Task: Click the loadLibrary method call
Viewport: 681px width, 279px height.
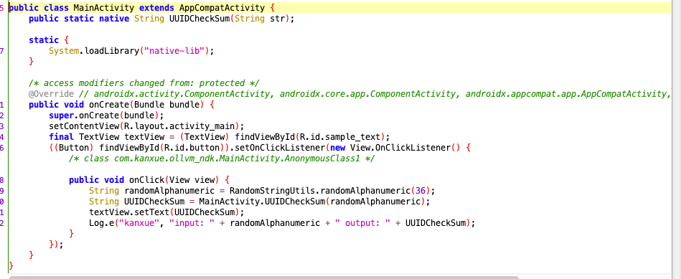Action: pos(111,51)
